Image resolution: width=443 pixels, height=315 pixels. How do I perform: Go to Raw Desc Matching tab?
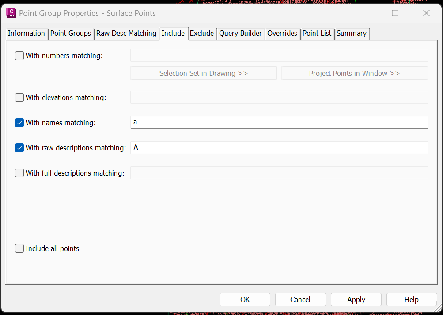tap(126, 34)
